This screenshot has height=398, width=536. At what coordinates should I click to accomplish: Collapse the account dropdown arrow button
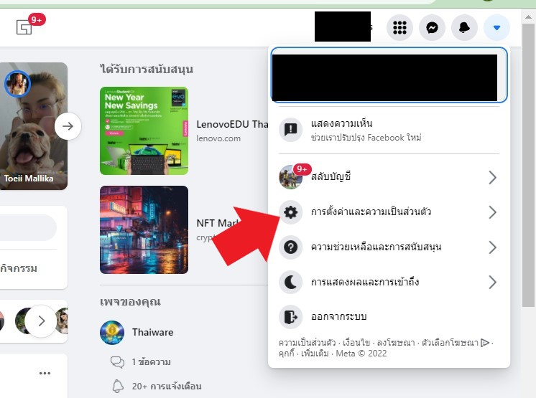496,28
